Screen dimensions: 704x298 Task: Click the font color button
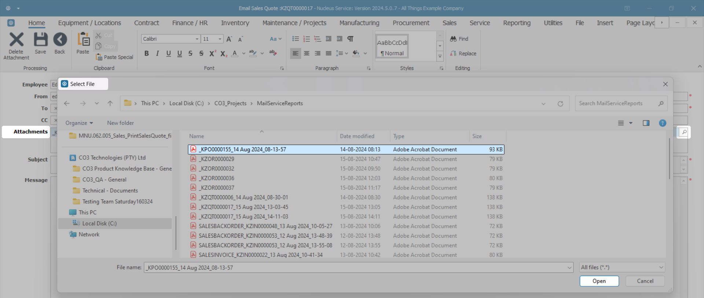[x=235, y=53]
